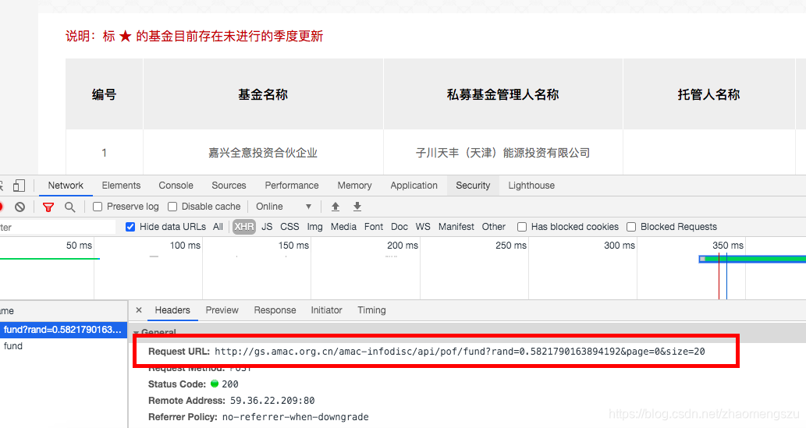Image resolution: width=806 pixels, height=428 pixels.
Task: Open the Security panel tab
Action: point(473,186)
